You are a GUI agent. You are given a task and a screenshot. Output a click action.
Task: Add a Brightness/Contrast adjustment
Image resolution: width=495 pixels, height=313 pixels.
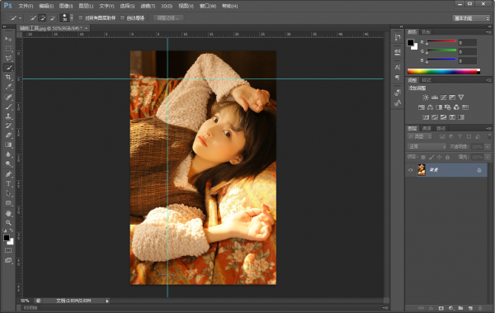(426, 97)
